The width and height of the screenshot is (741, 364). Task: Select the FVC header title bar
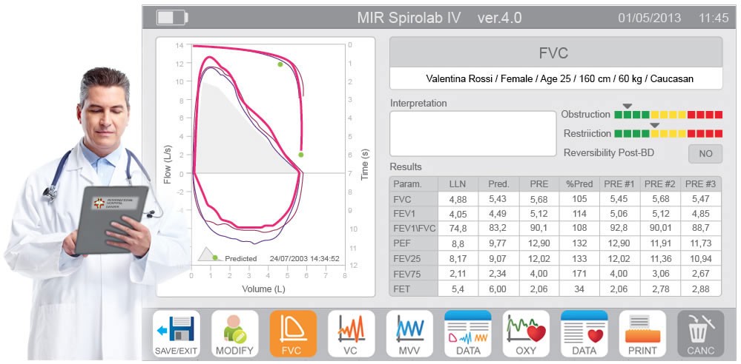(555, 53)
